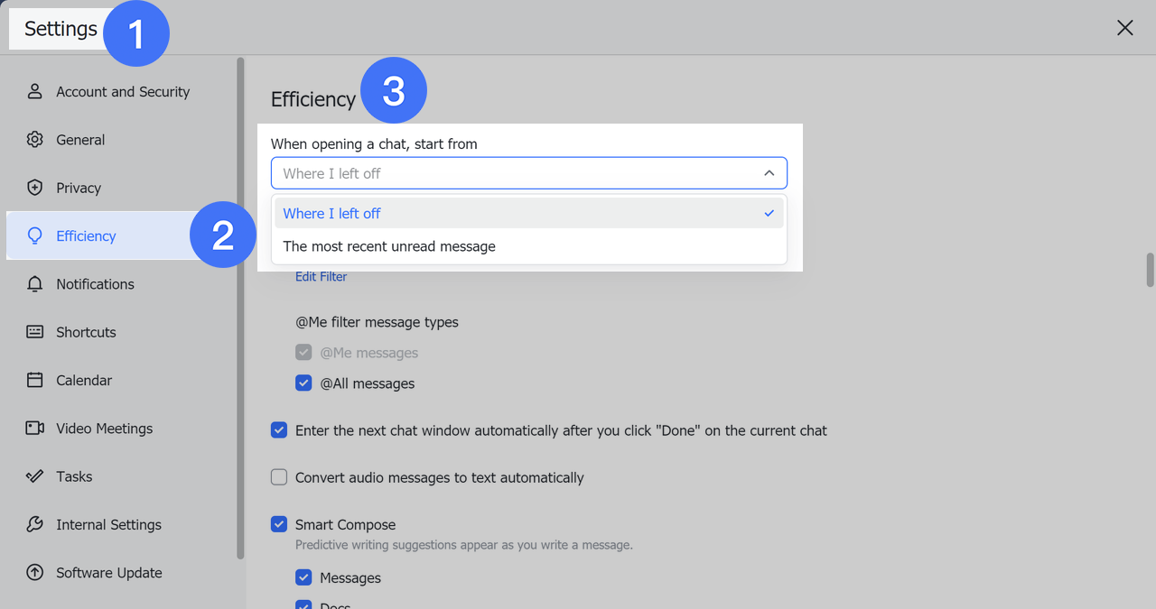The width and height of the screenshot is (1156, 609).
Task: Close the Settings window
Action: [x=1124, y=28]
